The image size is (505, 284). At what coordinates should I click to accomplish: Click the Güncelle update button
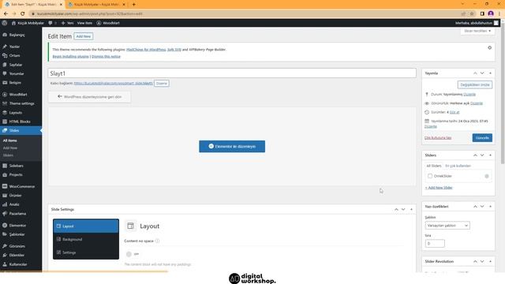point(482,138)
